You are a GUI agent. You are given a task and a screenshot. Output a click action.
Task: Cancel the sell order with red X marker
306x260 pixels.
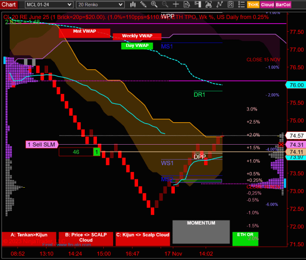281,145
